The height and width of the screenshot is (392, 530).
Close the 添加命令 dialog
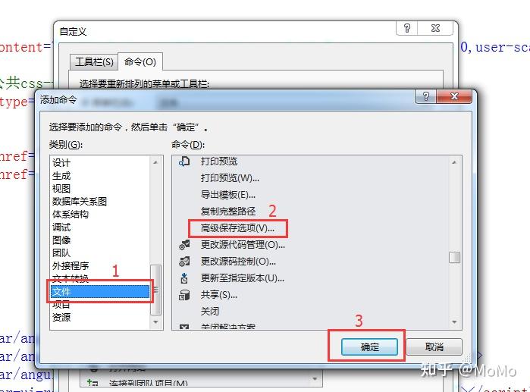(x=454, y=96)
